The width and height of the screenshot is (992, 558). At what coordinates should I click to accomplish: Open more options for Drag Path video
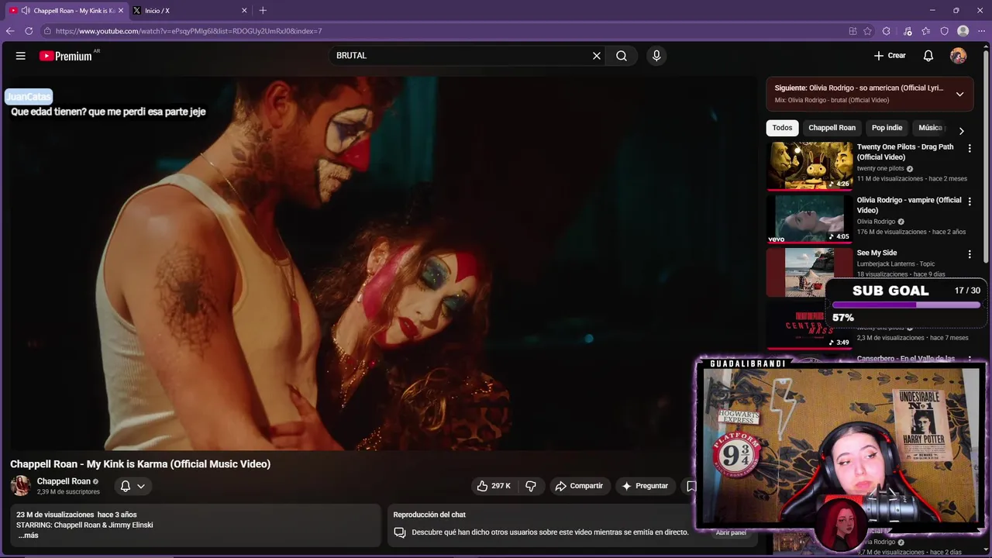pyautogui.click(x=969, y=148)
